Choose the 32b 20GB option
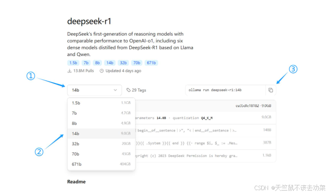This screenshot has height=194, width=330. point(101,144)
